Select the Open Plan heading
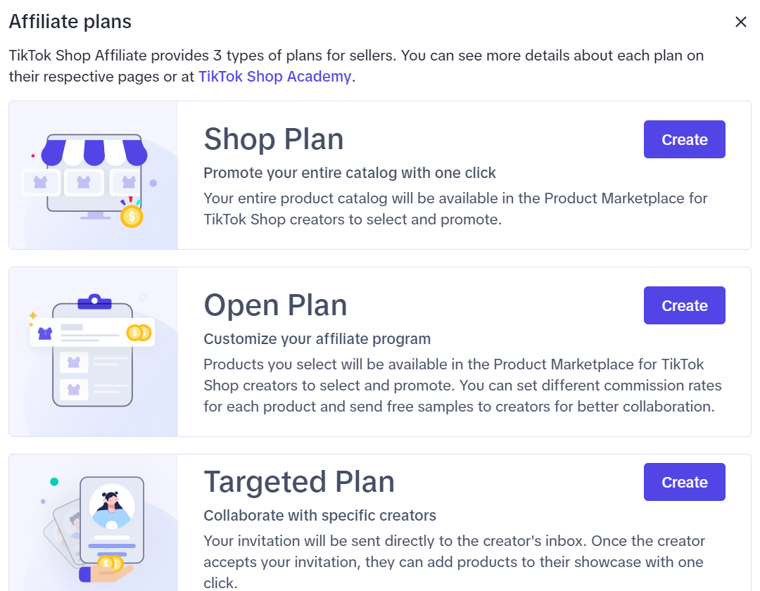This screenshot has width=760, height=591. pyautogui.click(x=275, y=305)
